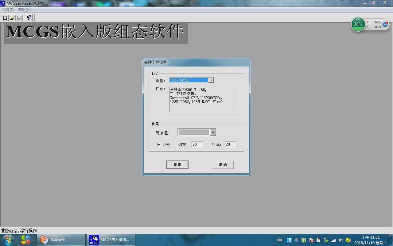Click the Windows Start orb
This screenshot has width=393, height=246.
click(x=8, y=240)
